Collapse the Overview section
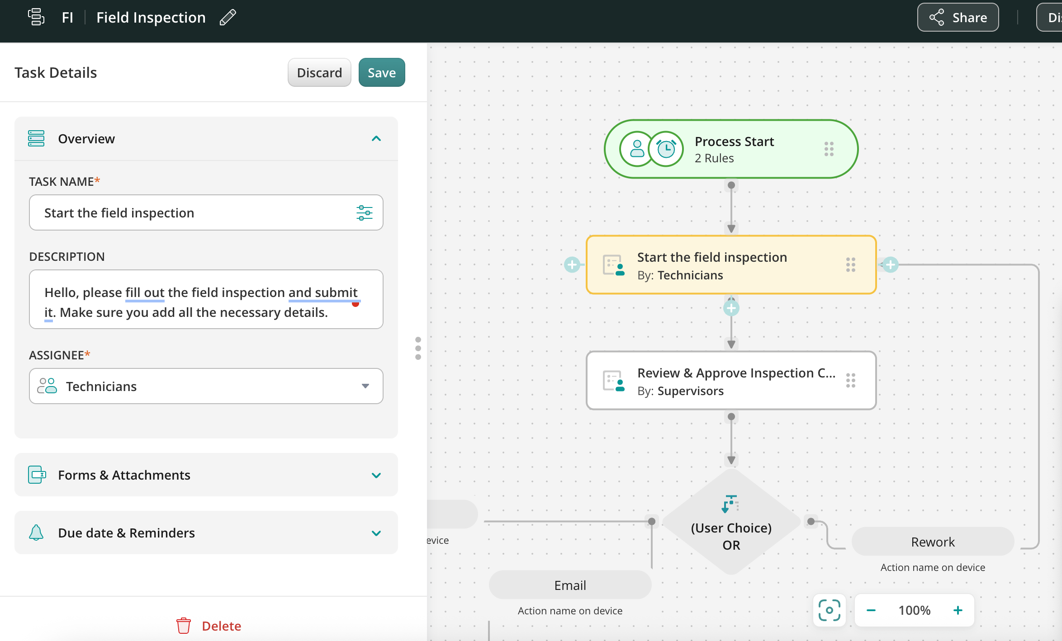Image resolution: width=1062 pixels, height=641 pixels. [x=376, y=139]
